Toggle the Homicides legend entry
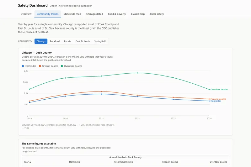Viewport: 251px width, 167px height. [x=29, y=66]
